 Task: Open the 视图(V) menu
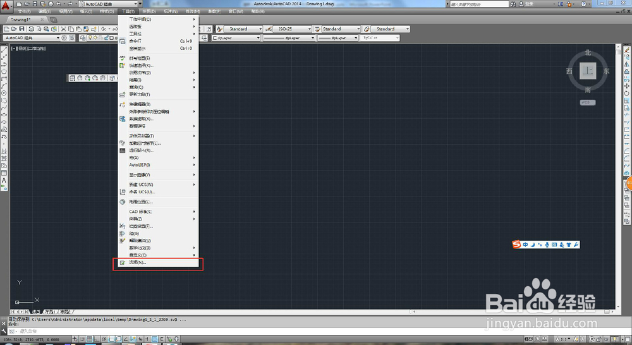[x=66, y=11]
